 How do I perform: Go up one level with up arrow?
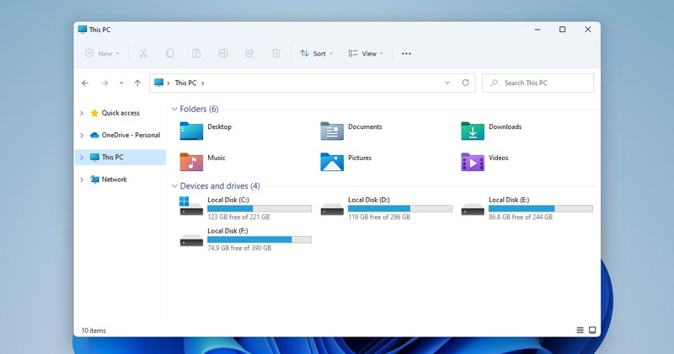click(137, 83)
